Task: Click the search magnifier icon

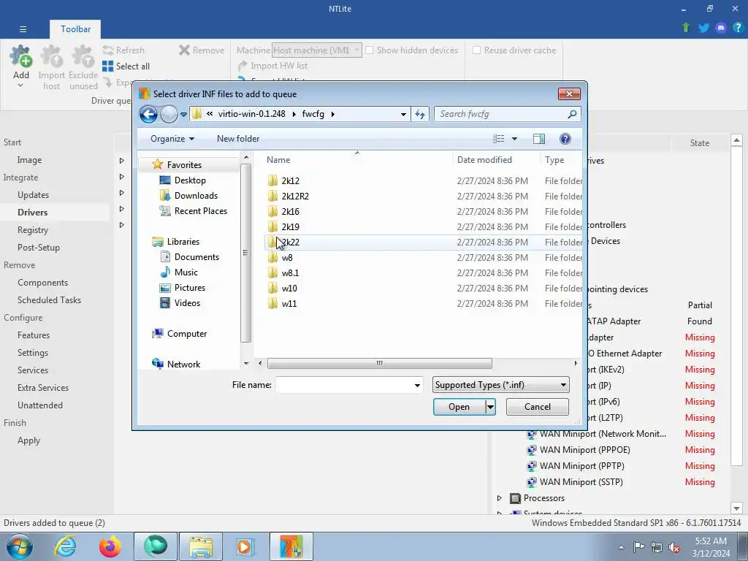Action: coord(572,114)
